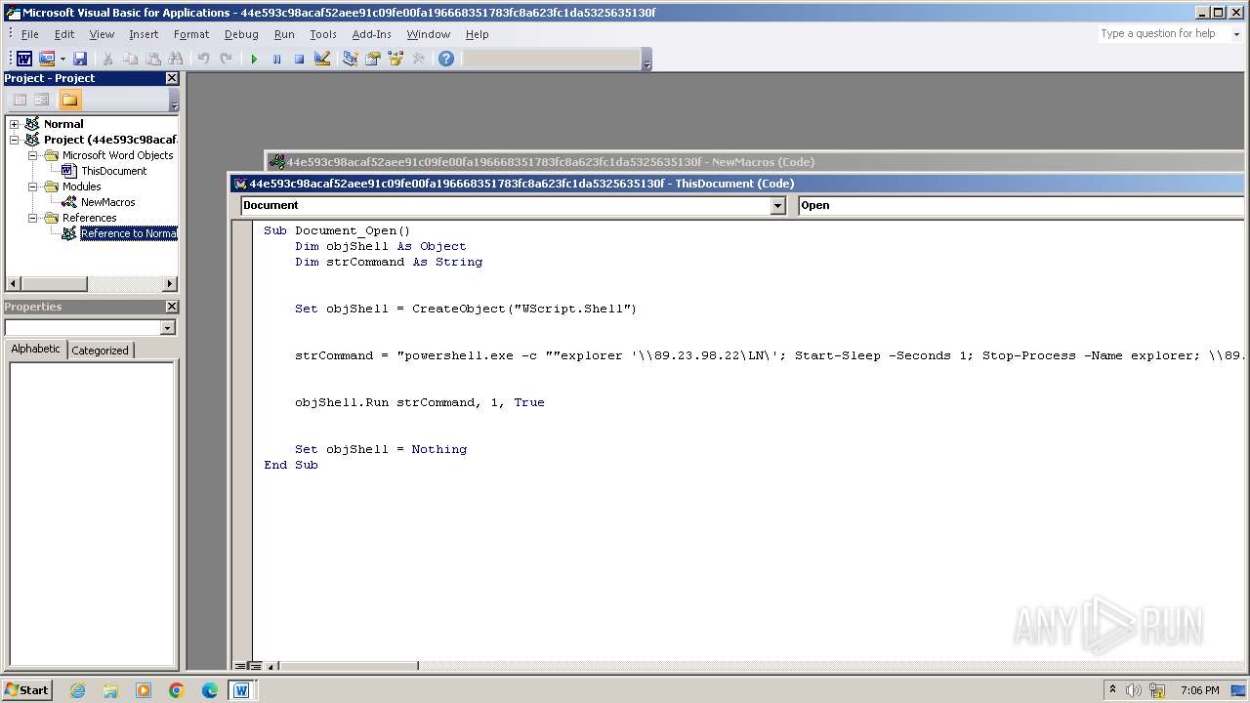
Task: Launch Microsoft Edge from taskbar
Action: pyautogui.click(x=209, y=690)
